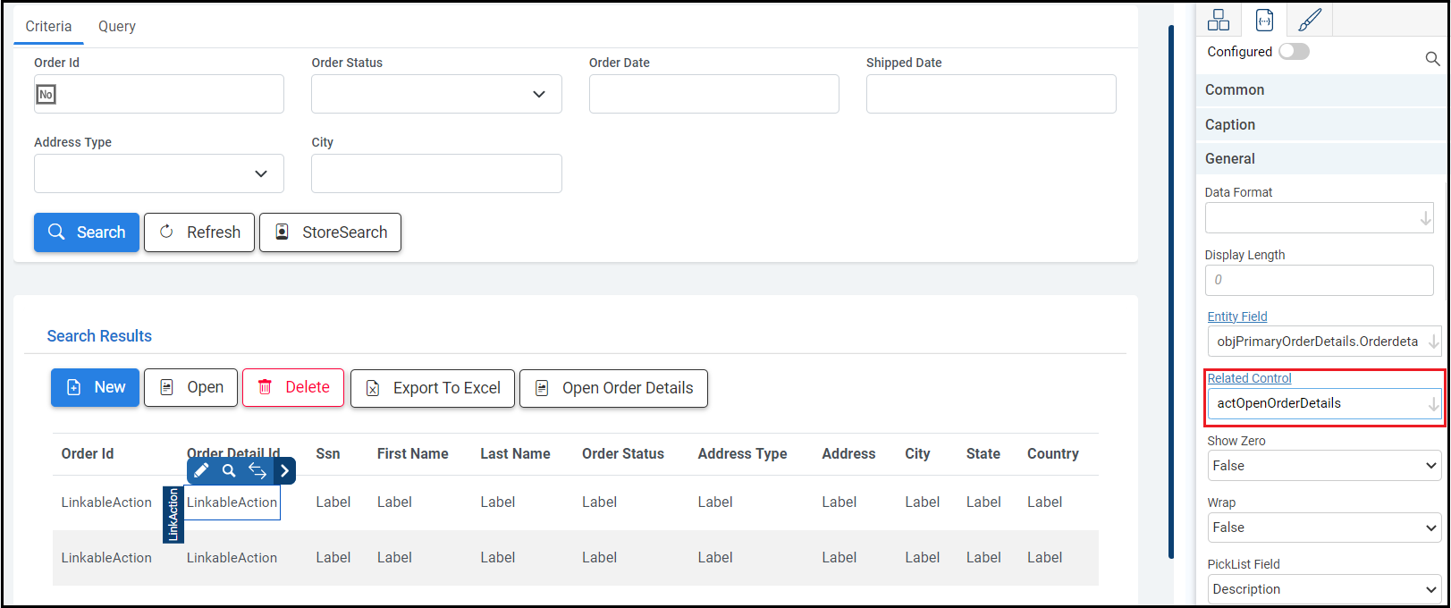Screen dimensions: 1451x608
Task: Click the Open button
Action: 190,388
